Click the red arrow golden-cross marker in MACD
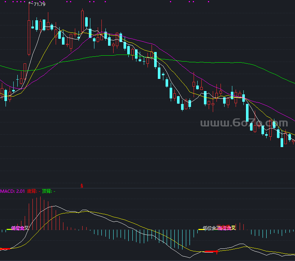 point(217,252)
